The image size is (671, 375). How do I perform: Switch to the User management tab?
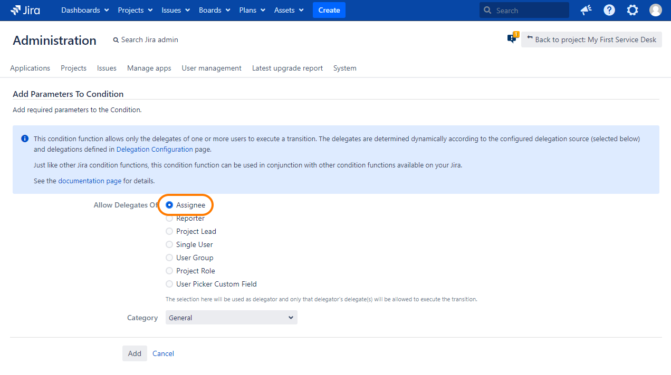point(212,68)
